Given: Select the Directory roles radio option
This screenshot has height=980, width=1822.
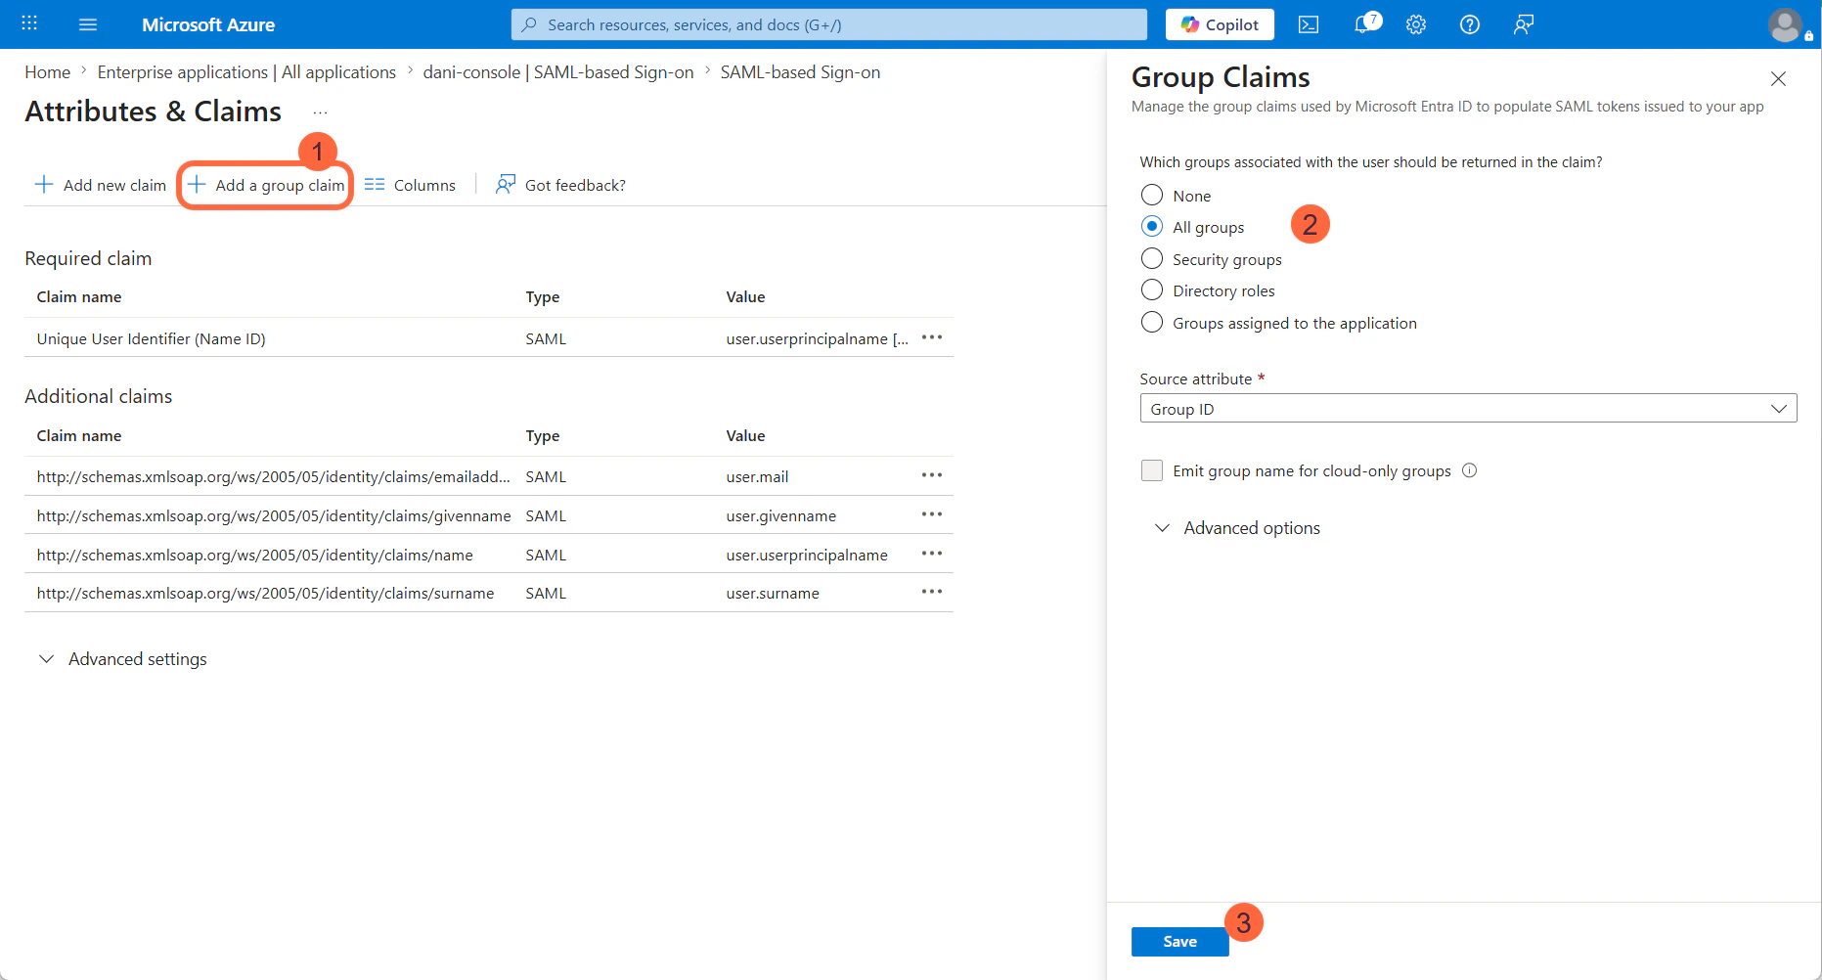Looking at the screenshot, I should pyautogui.click(x=1152, y=290).
